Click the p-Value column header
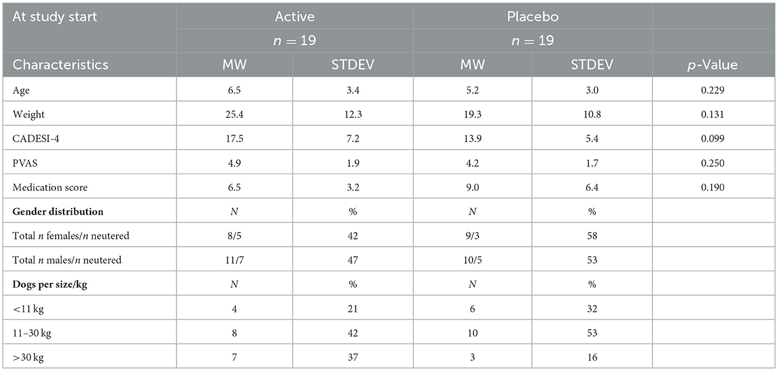 click(x=712, y=64)
